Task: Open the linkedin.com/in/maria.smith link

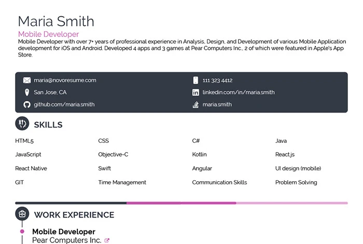Action: (x=239, y=92)
